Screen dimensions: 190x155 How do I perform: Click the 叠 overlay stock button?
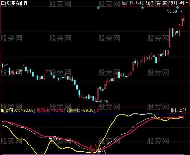pyautogui.click(x=158, y=3)
